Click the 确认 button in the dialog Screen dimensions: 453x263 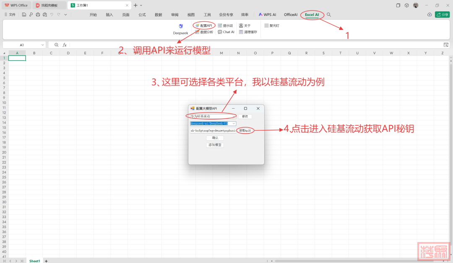[215, 138]
